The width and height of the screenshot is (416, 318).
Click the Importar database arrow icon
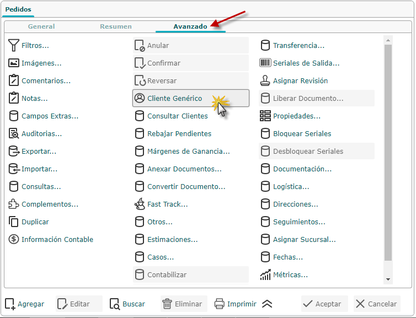tap(14, 169)
